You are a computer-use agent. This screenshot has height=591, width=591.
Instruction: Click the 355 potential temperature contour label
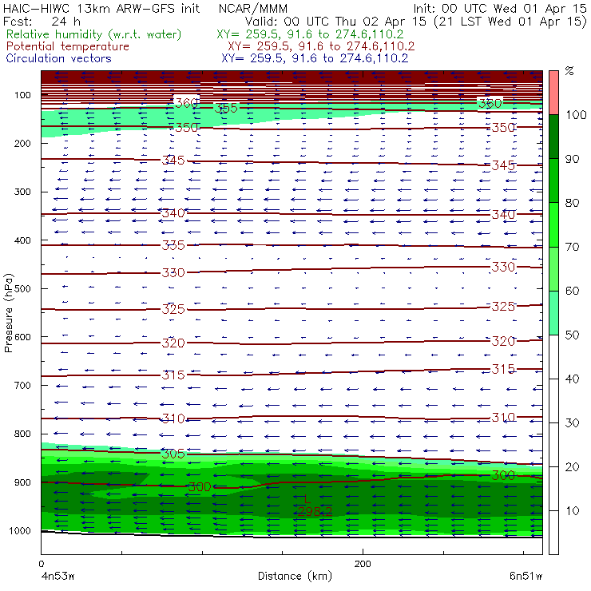point(226,108)
